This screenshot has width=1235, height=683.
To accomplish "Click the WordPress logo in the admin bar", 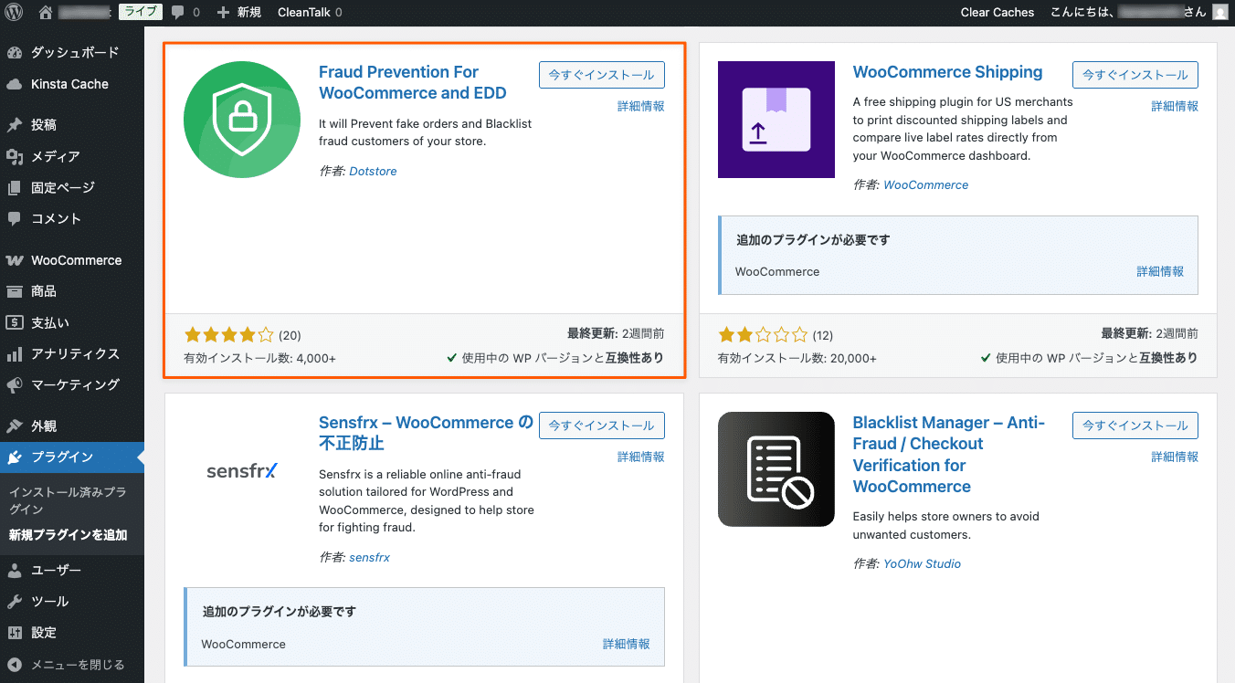I will (x=14, y=12).
